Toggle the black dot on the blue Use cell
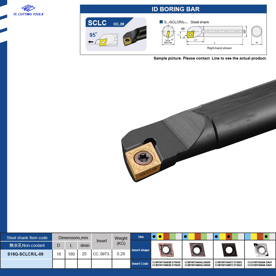276x276 pixels. 154,236
